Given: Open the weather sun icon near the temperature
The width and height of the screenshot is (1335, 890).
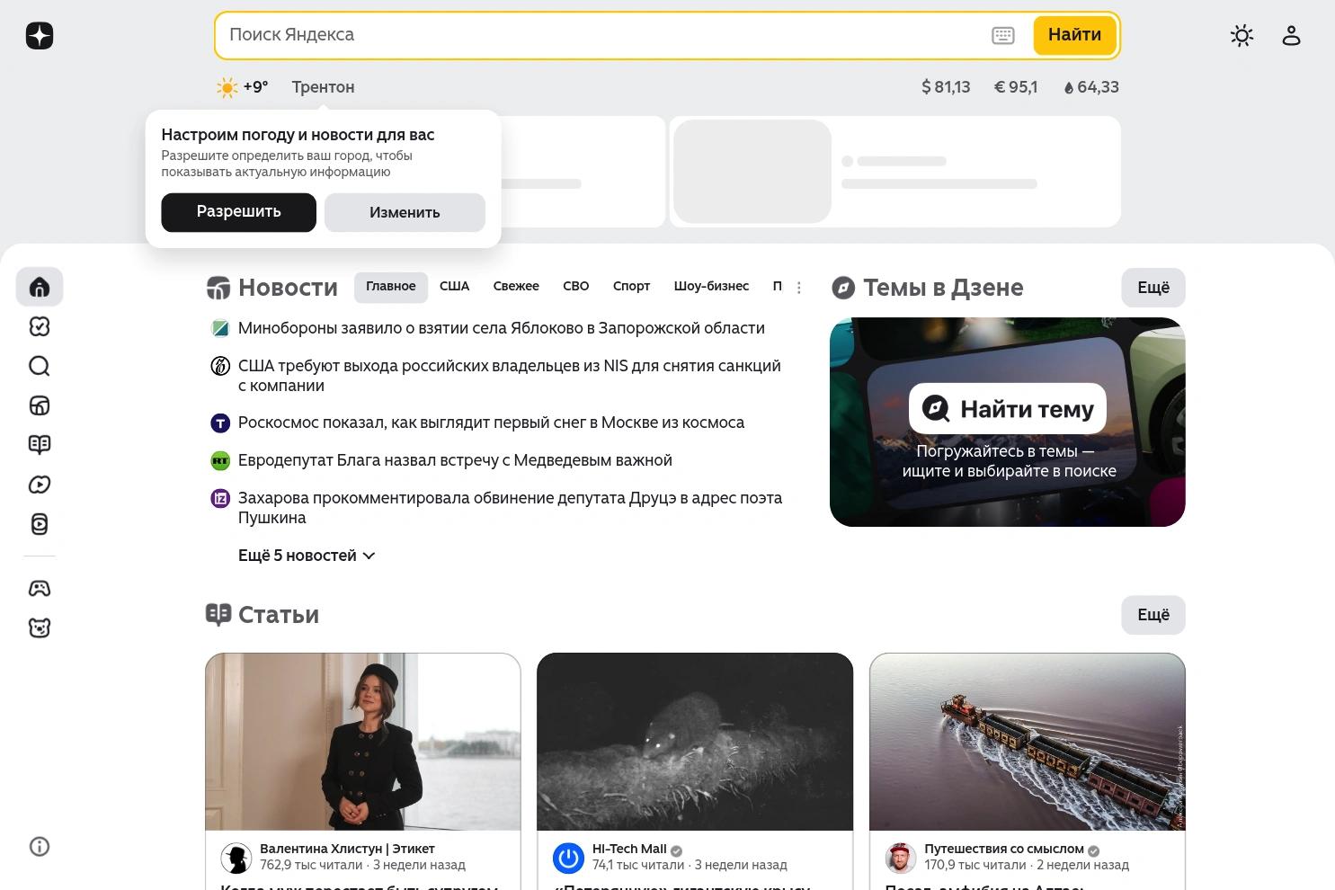Looking at the screenshot, I should pyautogui.click(x=227, y=87).
